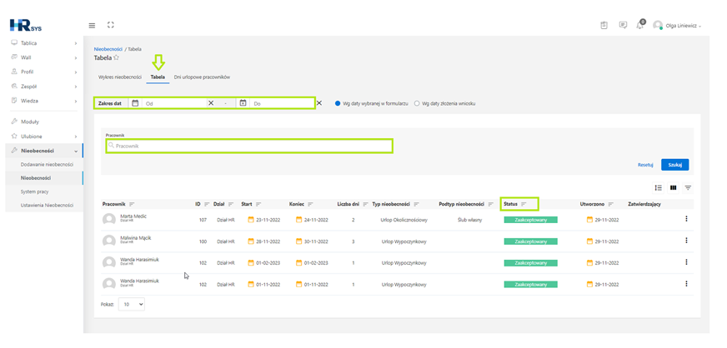Open row actions menu for Malwina Mącik
This screenshot has height=348, width=727.
click(x=687, y=241)
